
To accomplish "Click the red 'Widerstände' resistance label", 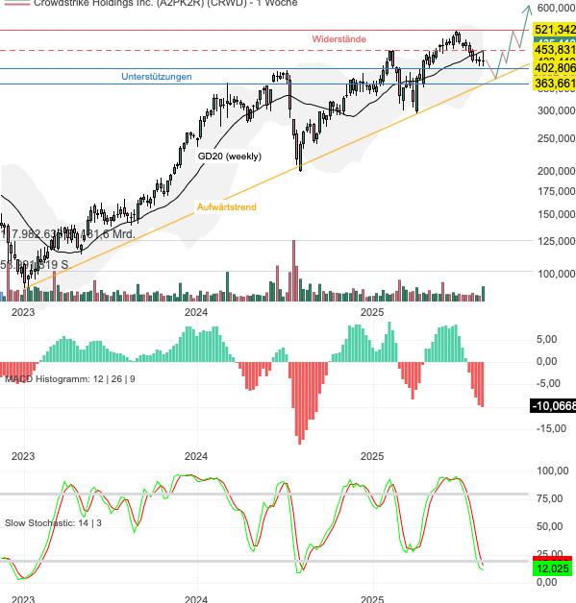I will [338, 39].
